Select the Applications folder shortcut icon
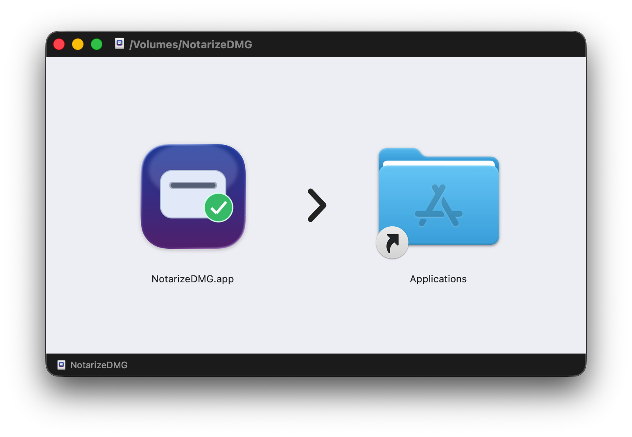Image resolution: width=632 pixels, height=437 pixels. 438,198
